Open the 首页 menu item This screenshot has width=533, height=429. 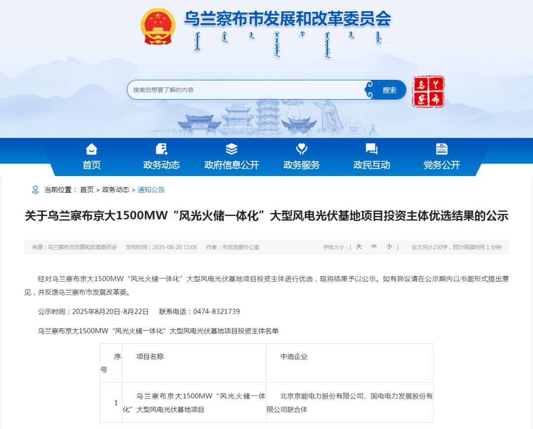[x=91, y=165]
